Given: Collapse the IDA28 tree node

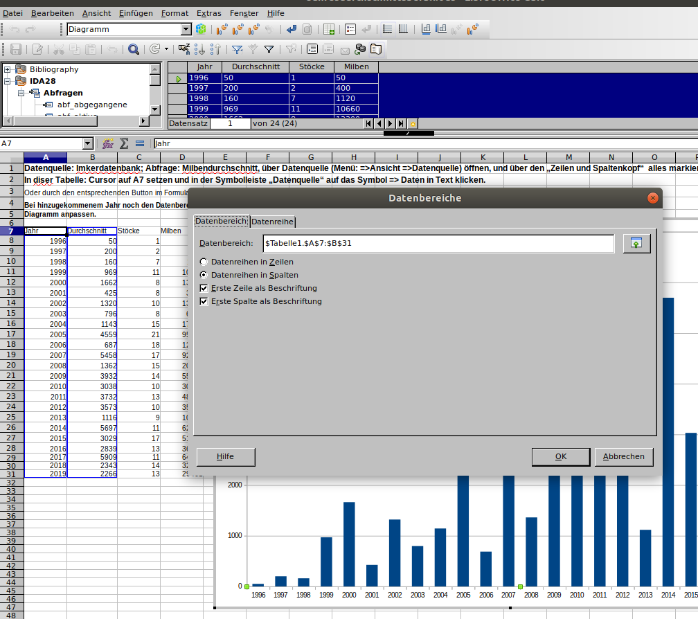Looking at the screenshot, I should coord(7,81).
